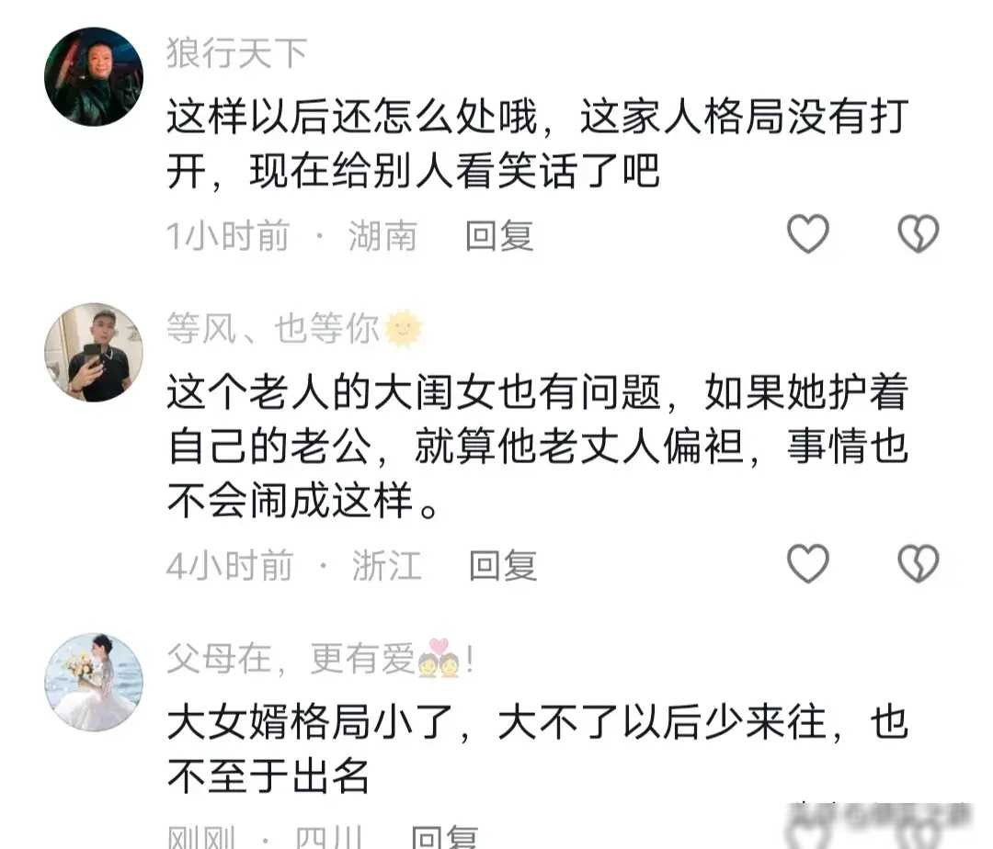The height and width of the screenshot is (849, 993).
Task: Dislike the 狼行天下 comment with broken heart
Action: (919, 234)
